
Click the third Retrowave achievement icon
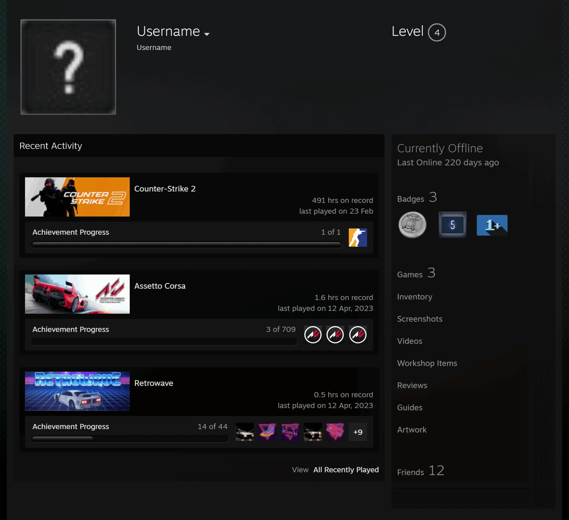coord(290,432)
